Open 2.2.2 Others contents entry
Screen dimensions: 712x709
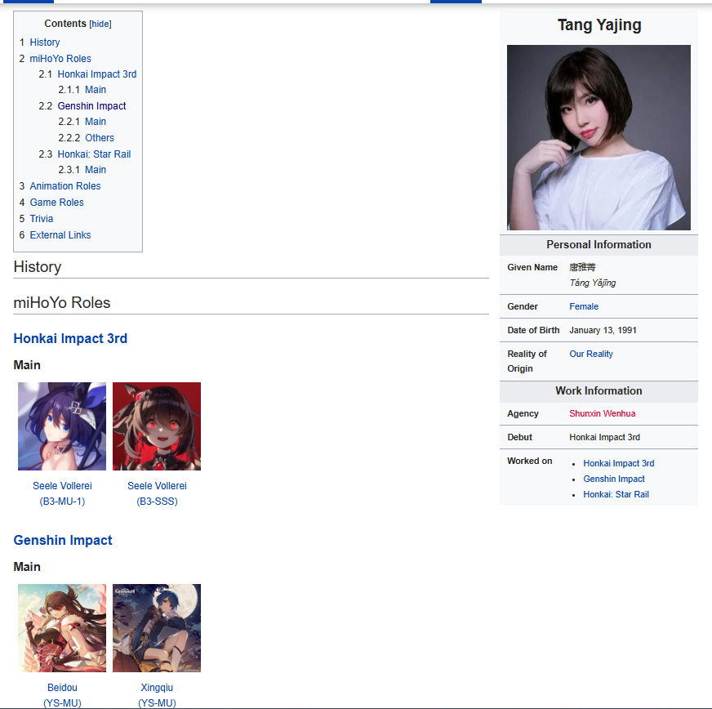(x=100, y=137)
